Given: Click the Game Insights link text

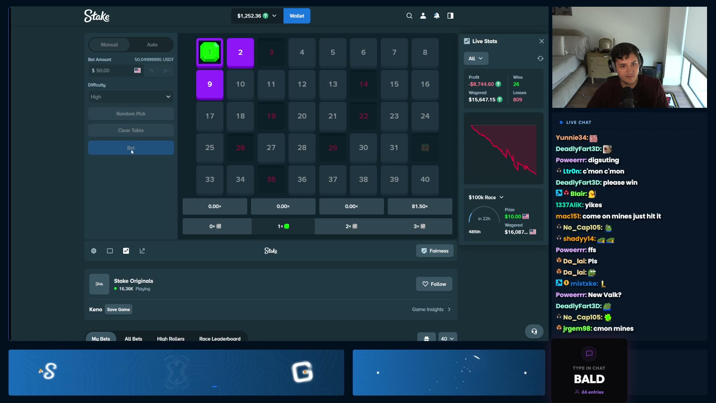Looking at the screenshot, I should pos(428,309).
